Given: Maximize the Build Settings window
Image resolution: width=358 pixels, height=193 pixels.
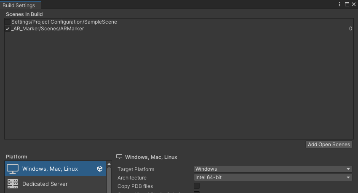Looking at the screenshot, I should click(347, 4).
